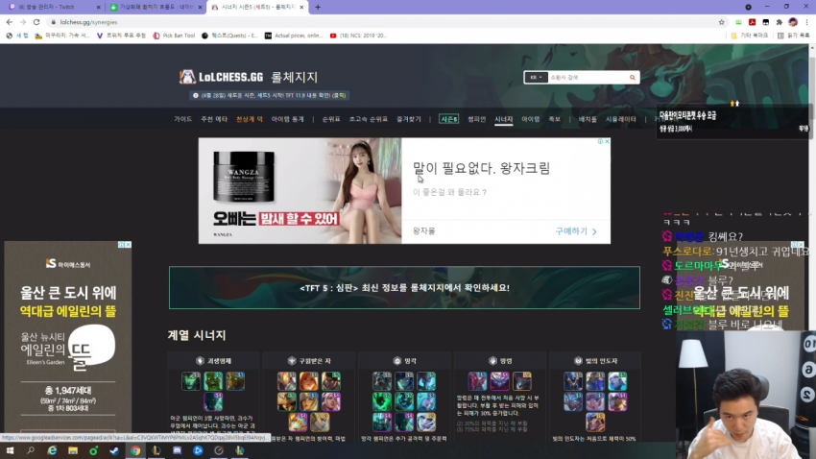Image resolution: width=816 pixels, height=459 pixels.
Task: Open the 족보 tab
Action: coord(554,119)
